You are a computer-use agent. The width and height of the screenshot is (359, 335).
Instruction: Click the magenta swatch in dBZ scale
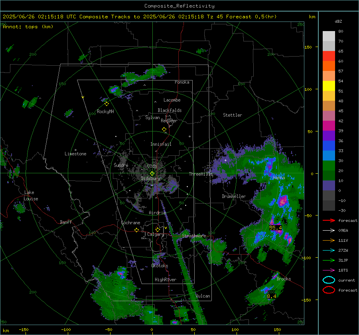pyautogui.click(x=329, y=126)
